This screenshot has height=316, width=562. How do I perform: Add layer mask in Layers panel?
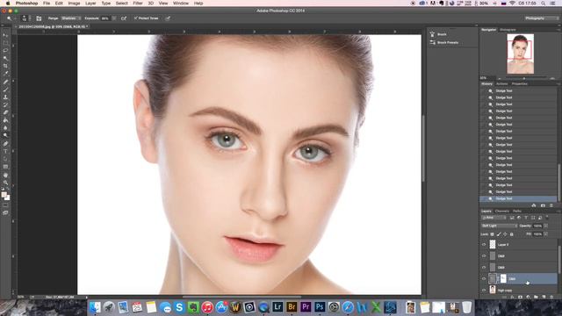pyautogui.click(x=520, y=297)
